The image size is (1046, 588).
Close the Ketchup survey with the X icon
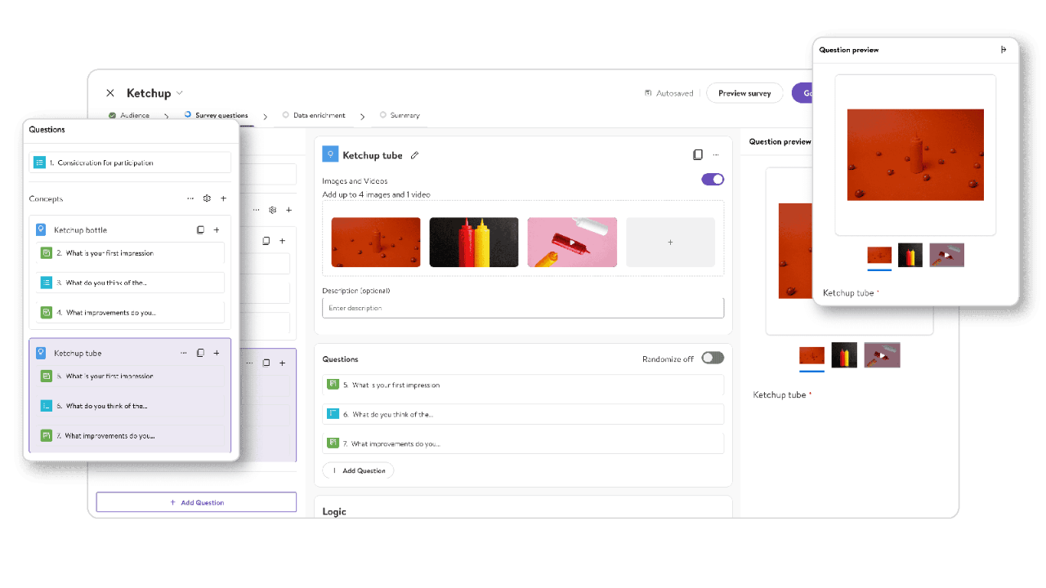[x=110, y=93]
